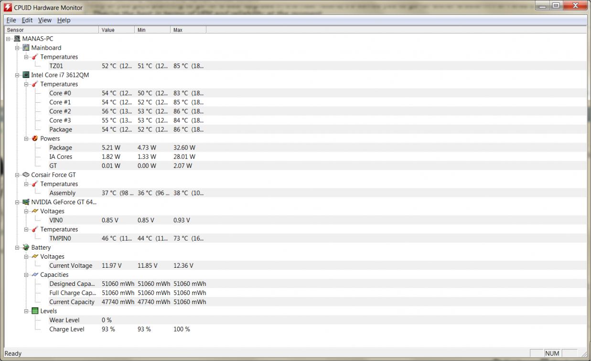Collapse the Intel Core i7 Temperatures group

click(x=26, y=84)
